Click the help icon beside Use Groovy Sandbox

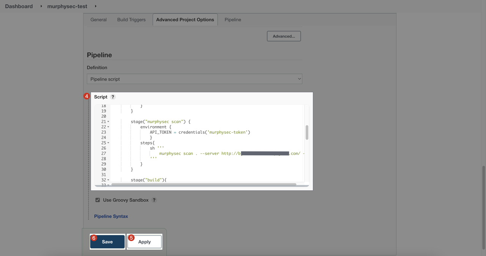[154, 200]
